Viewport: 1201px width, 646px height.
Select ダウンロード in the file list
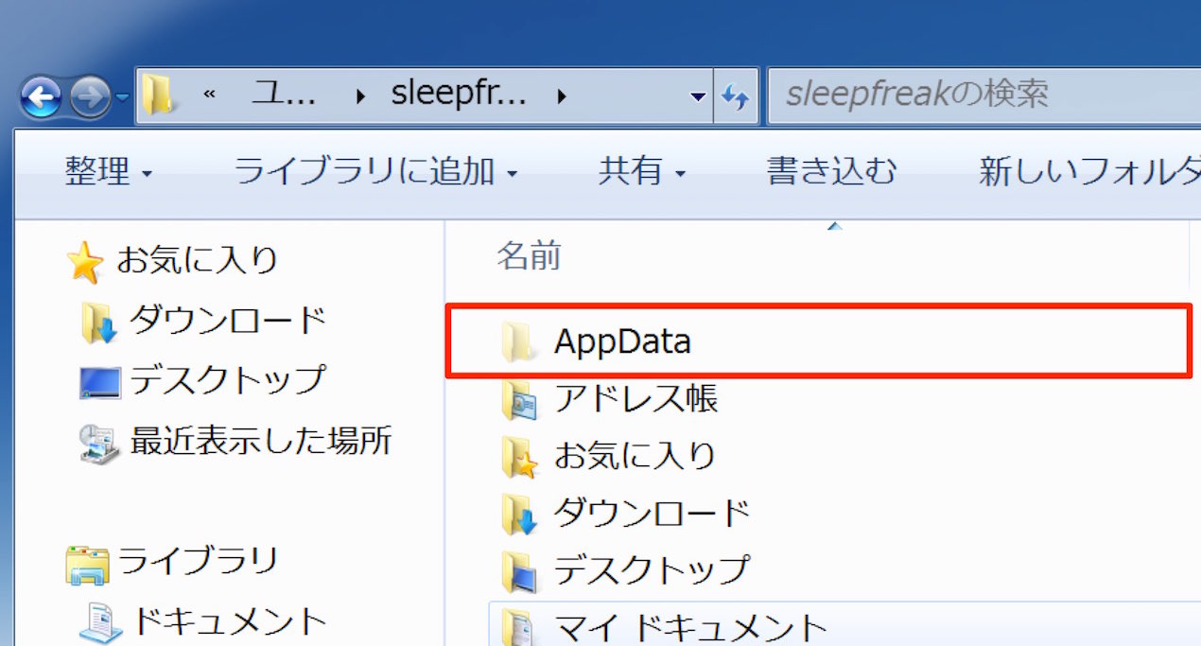click(x=652, y=514)
